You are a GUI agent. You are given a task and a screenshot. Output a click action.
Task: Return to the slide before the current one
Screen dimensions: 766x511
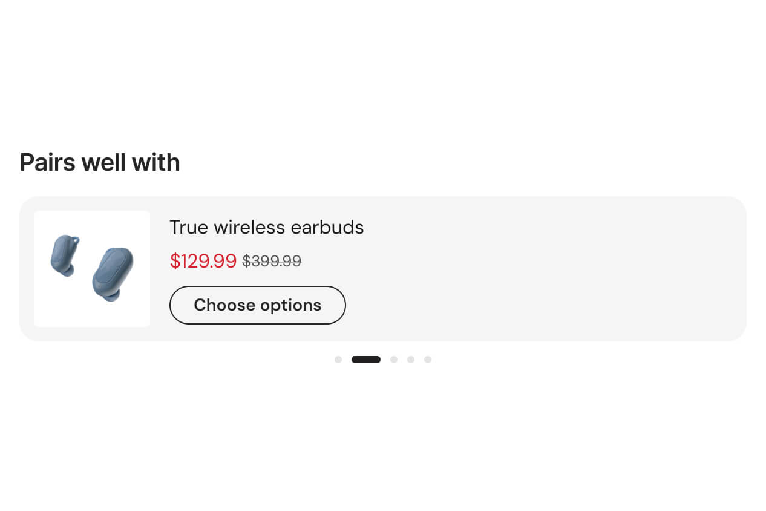(x=338, y=360)
